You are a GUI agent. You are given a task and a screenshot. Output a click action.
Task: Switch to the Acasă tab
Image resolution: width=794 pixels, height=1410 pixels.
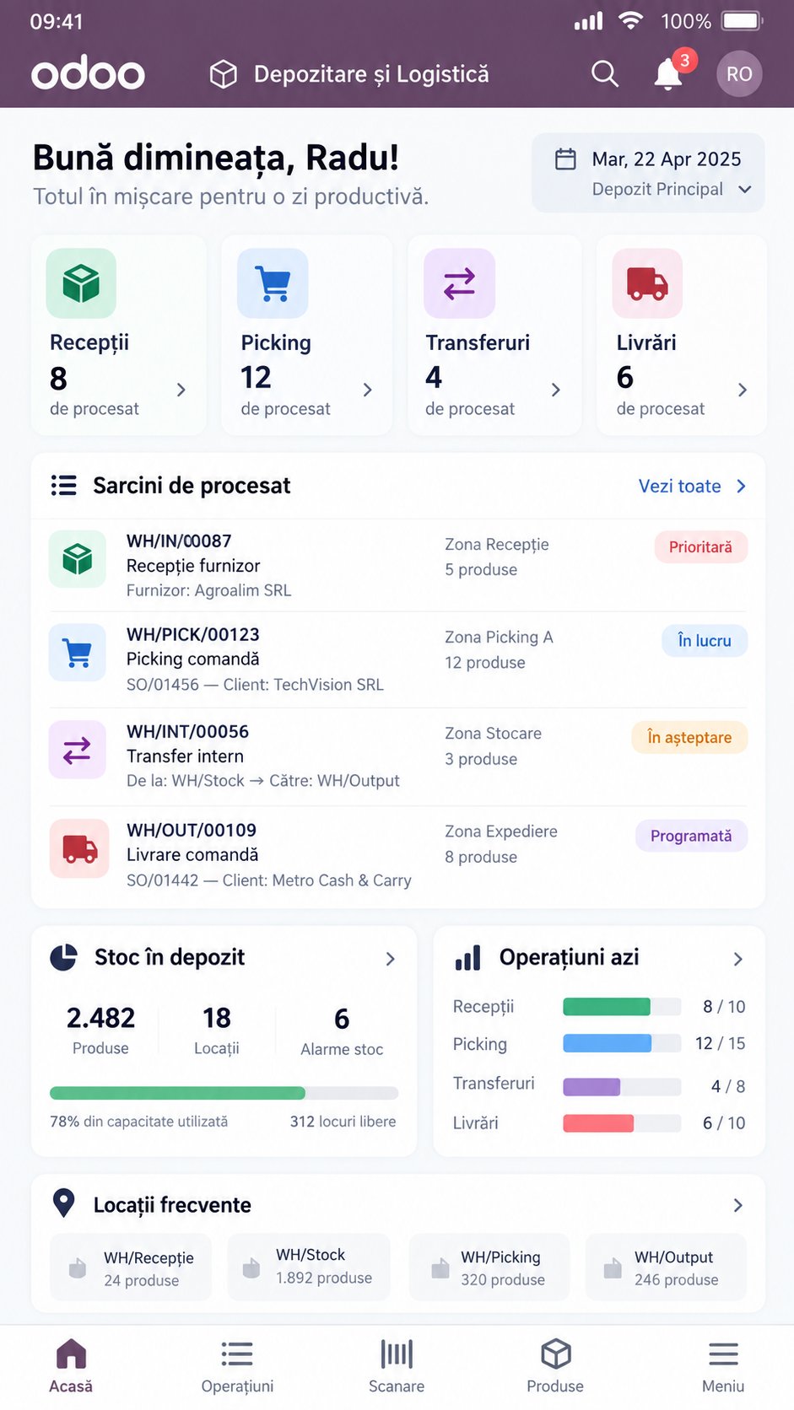tap(71, 1366)
